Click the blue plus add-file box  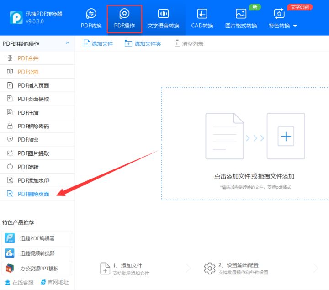(286, 136)
